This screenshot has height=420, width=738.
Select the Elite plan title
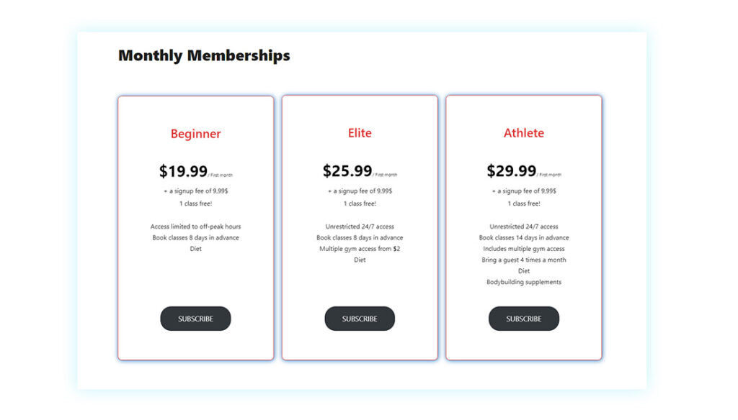click(360, 133)
